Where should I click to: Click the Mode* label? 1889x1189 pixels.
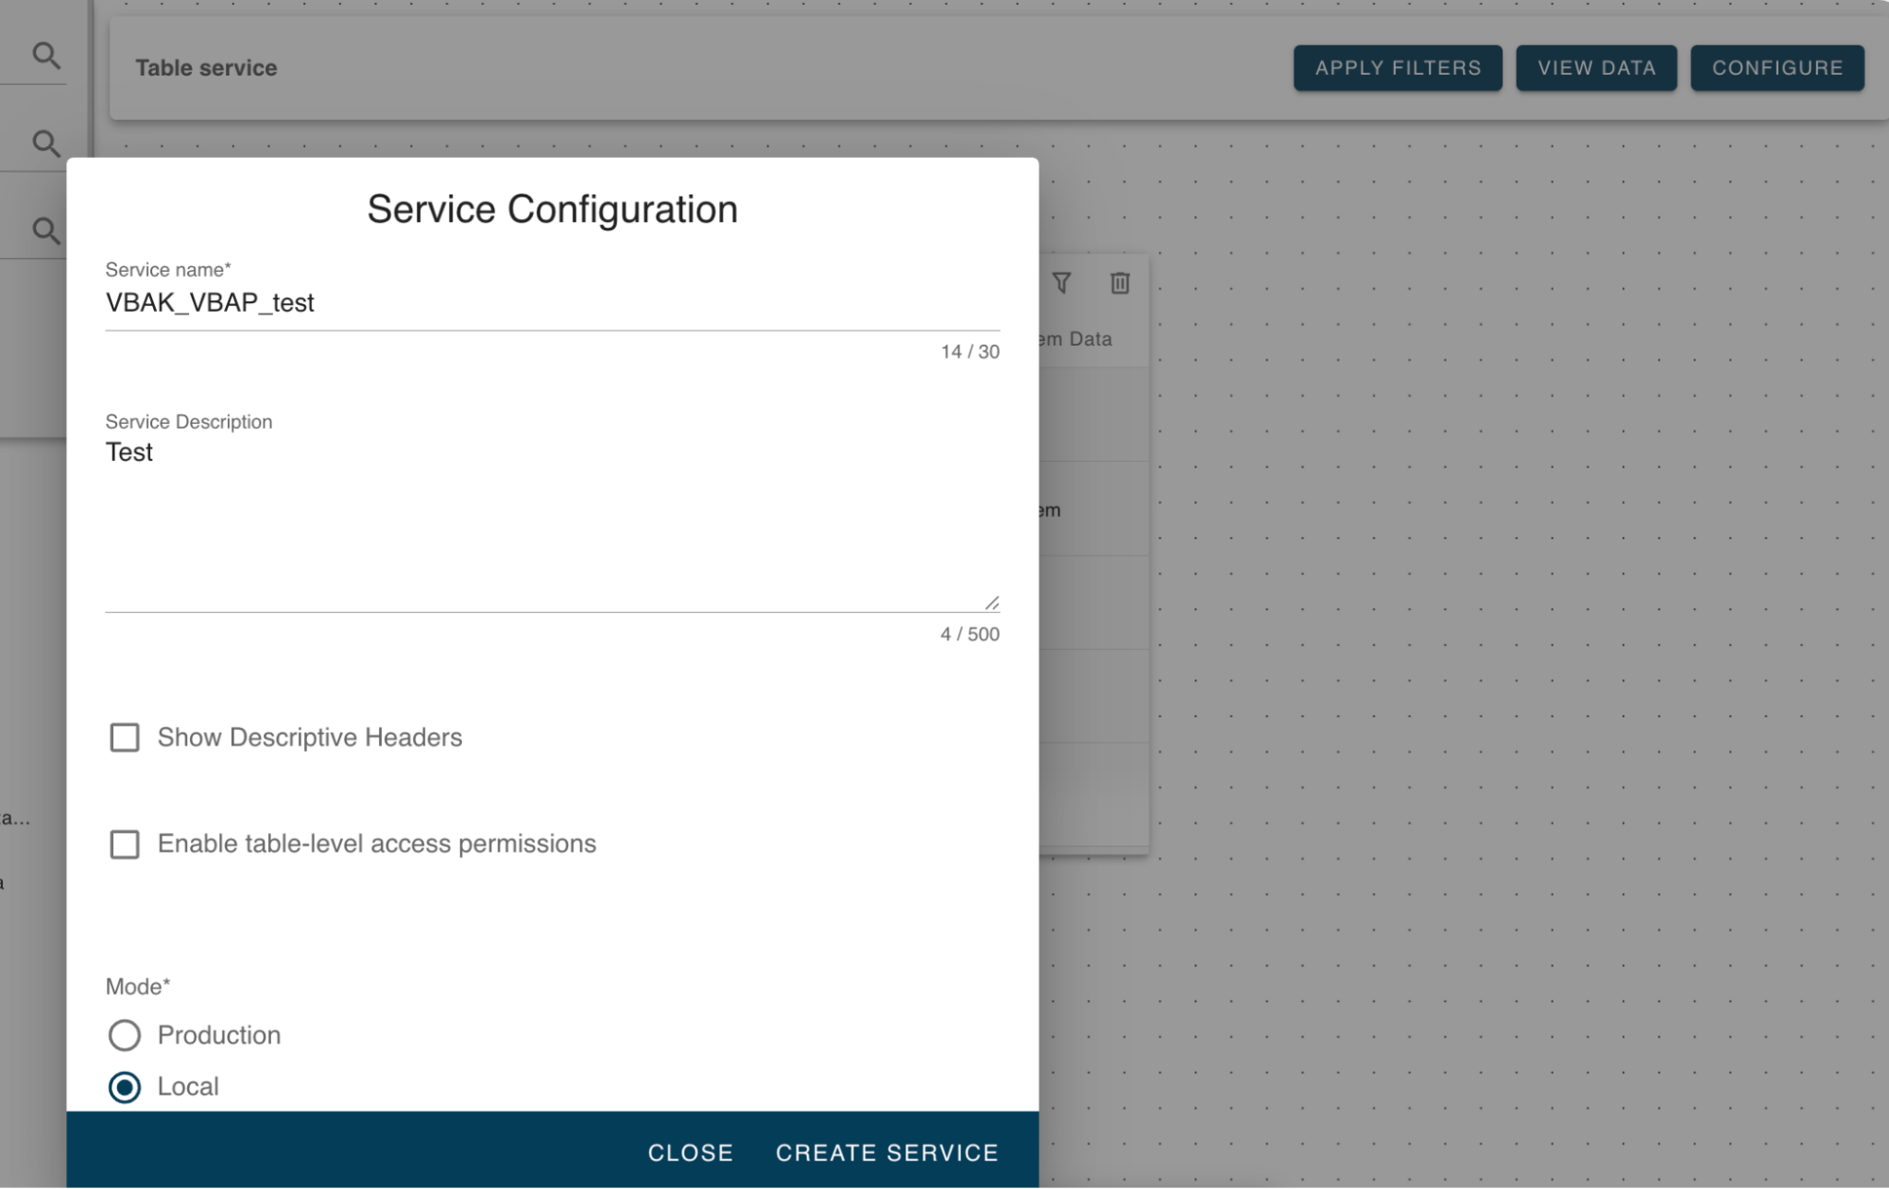[138, 987]
